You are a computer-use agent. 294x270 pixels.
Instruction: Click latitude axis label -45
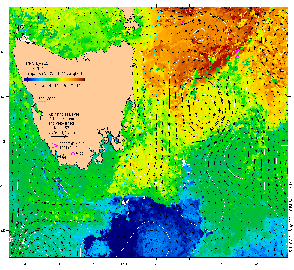[x=2, y=231]
